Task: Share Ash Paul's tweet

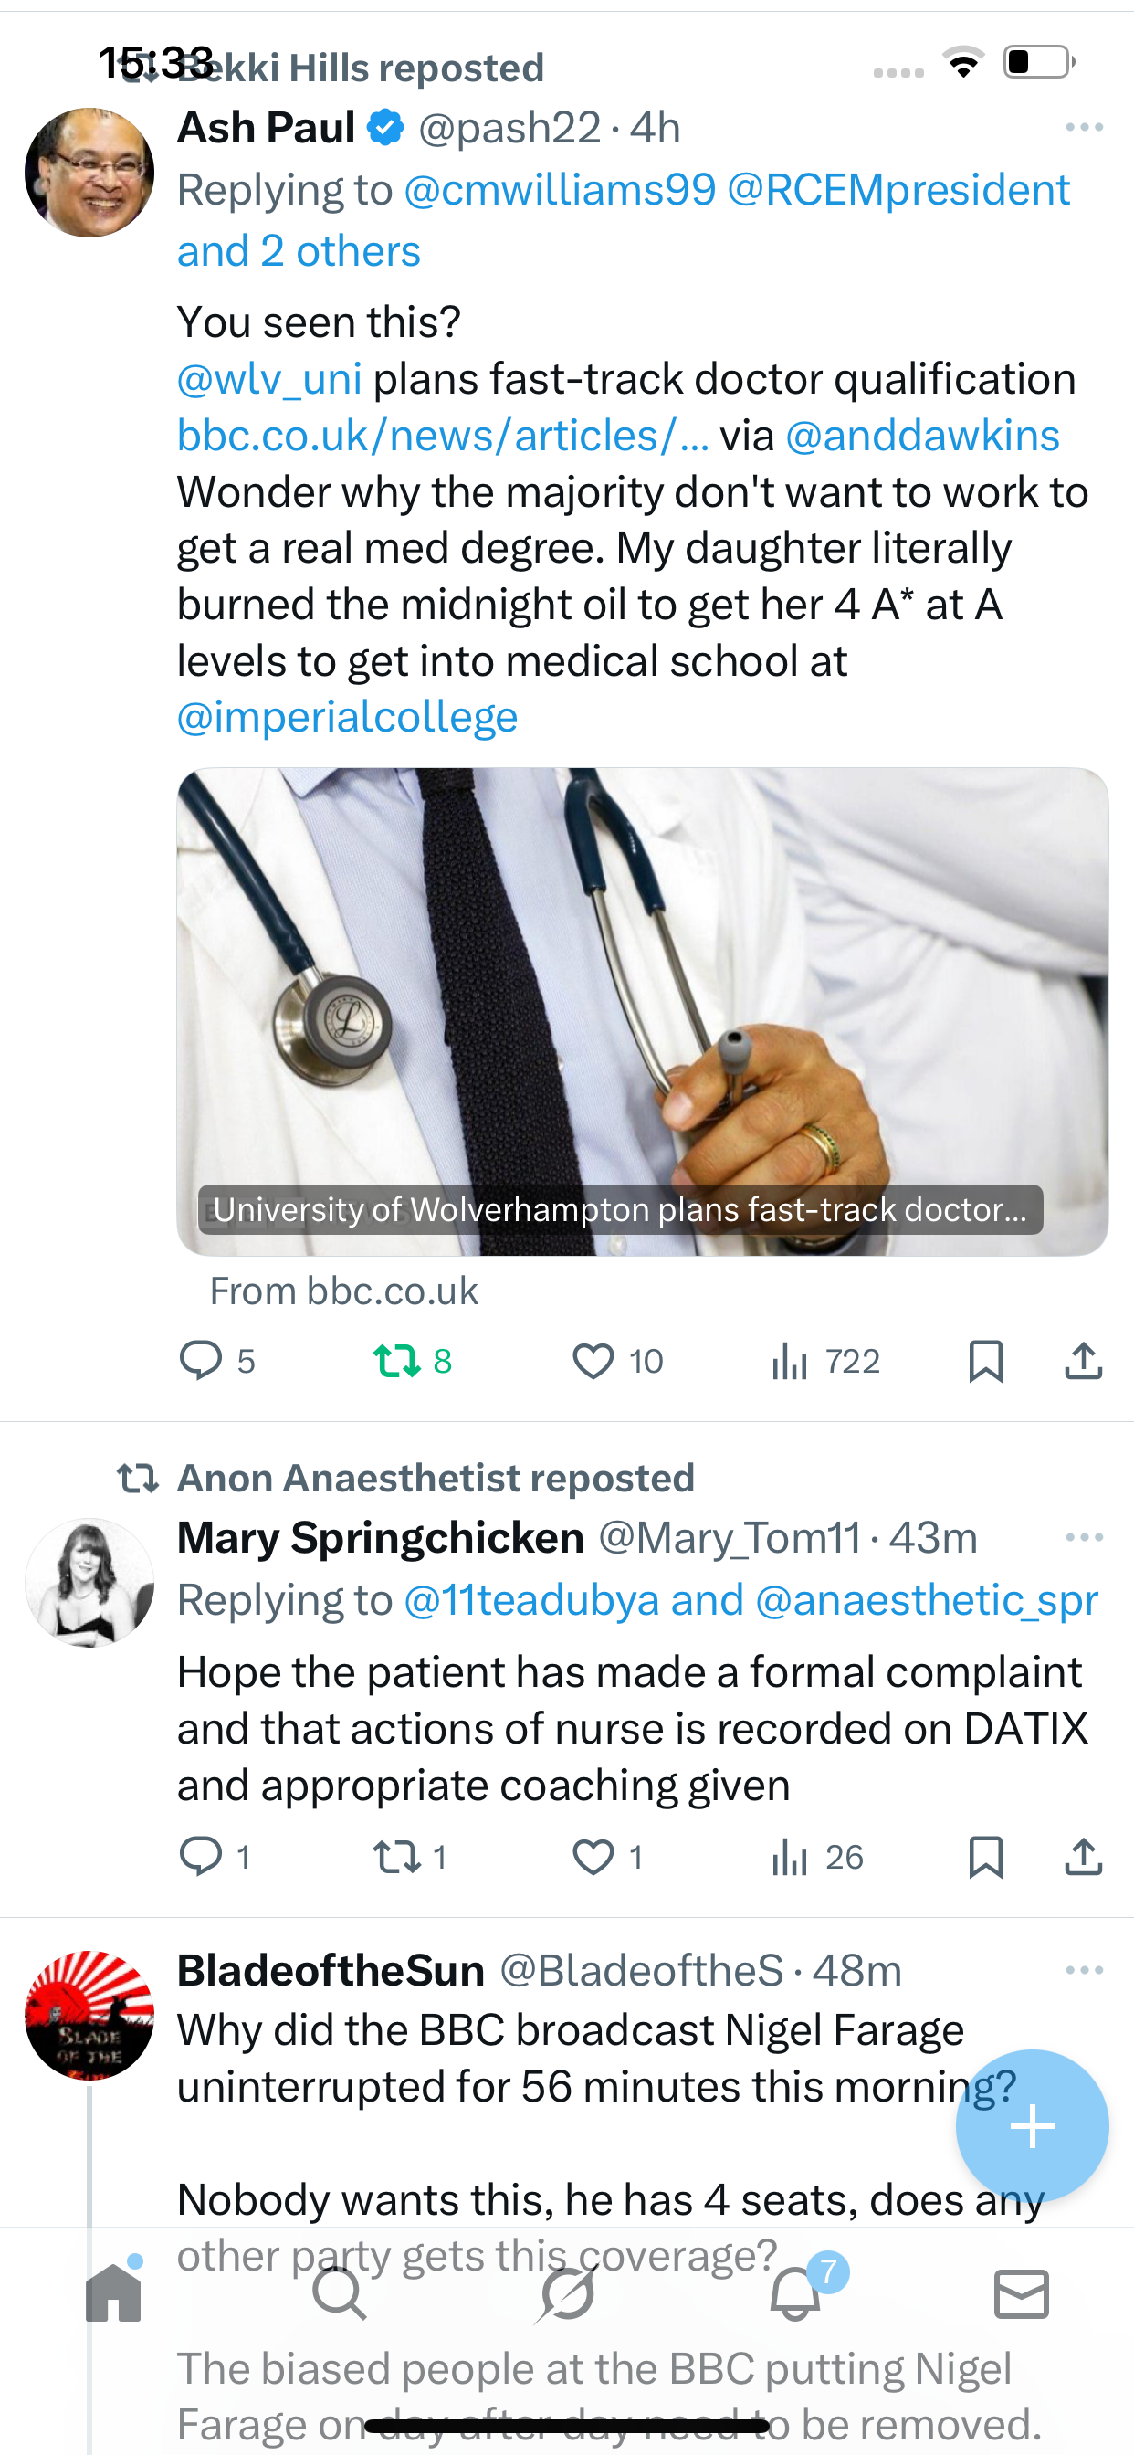Action: 1084,1360
